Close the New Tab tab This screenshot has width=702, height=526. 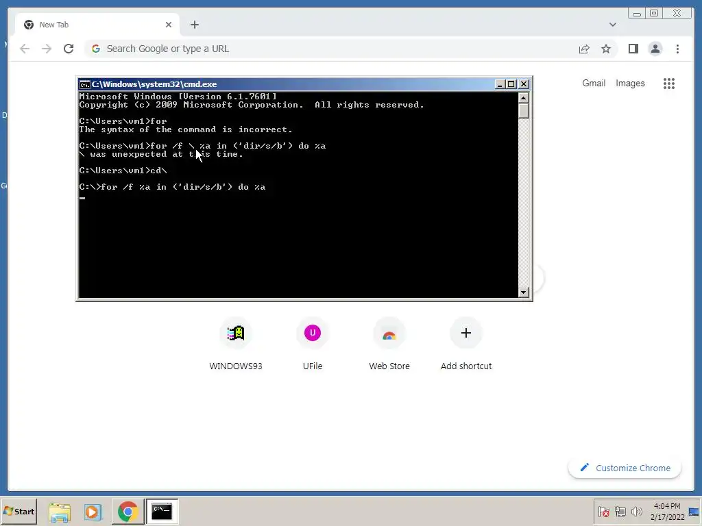(x=169, y=25)
